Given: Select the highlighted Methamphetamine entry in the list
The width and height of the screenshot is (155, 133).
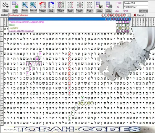Looking at the screenshot, I should (69, 19).
